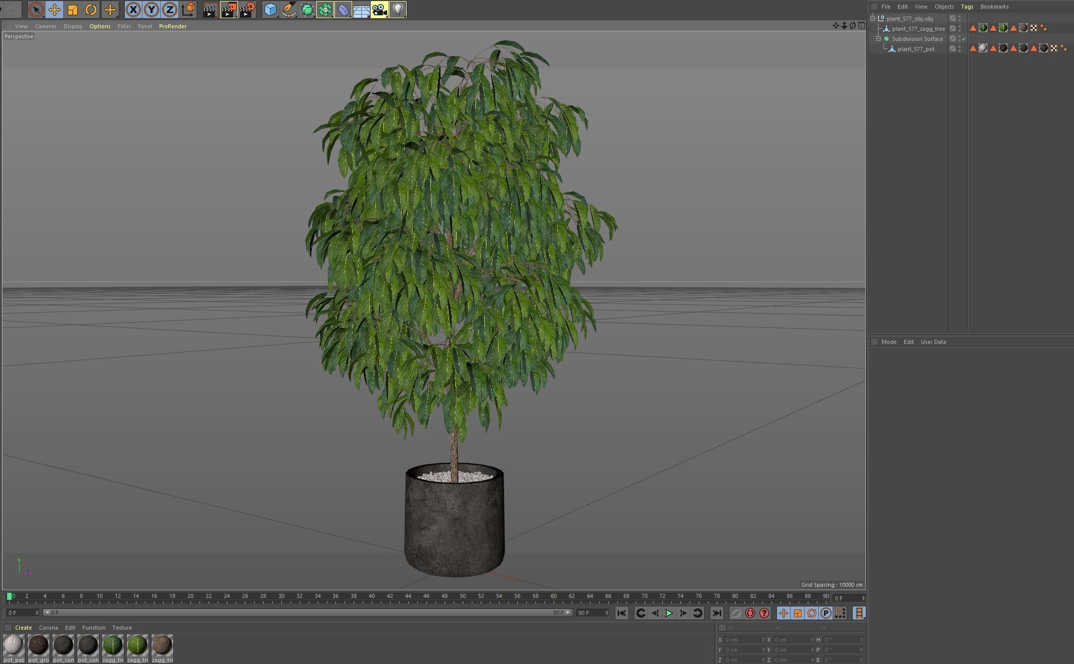Open the Tags menu in Object Manager
Viewport: 1074px width, 664px height.
[967, 7]
